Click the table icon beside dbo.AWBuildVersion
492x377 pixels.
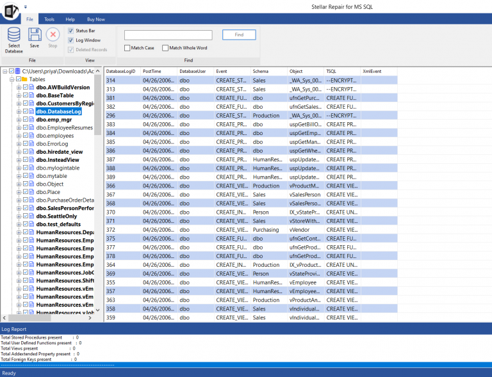pos(31,87)
